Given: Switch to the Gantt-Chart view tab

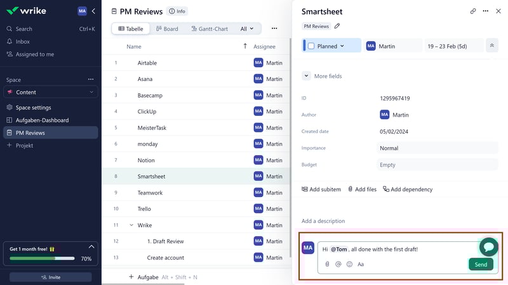Looking at the screenshot, I should coord(210,28).
